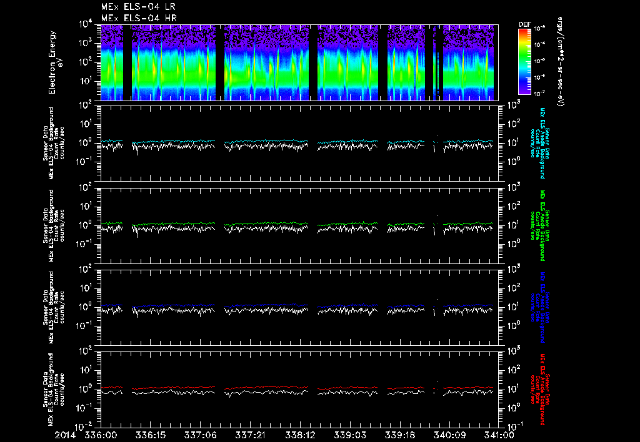The height and width of the screenshot is (442, 640).
Task: Click the 341:00 time axis label
Action: 498,435
